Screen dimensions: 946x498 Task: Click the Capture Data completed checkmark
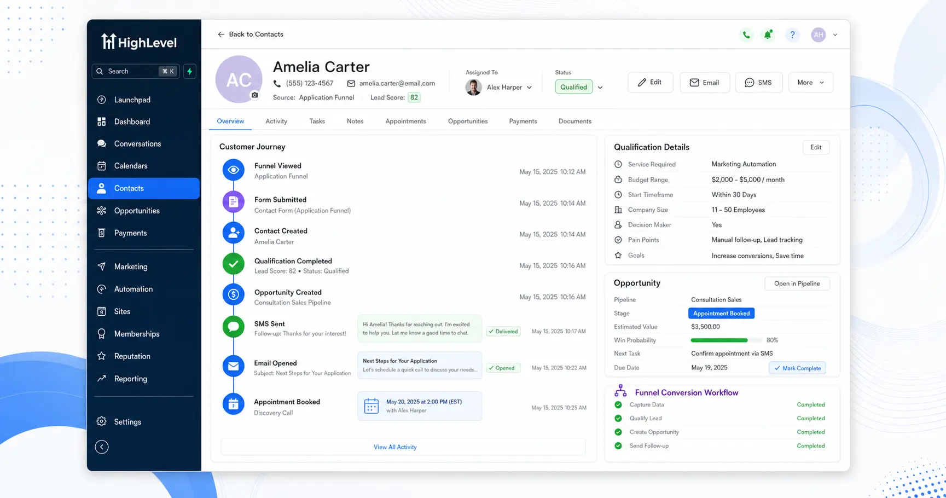(618, 405)
